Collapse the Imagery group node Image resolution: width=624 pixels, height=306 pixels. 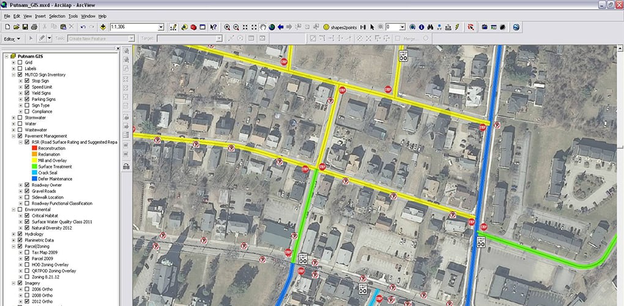13,283
